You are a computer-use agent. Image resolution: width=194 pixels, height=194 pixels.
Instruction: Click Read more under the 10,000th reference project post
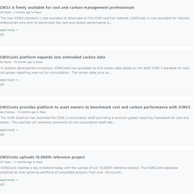[9, 180]
